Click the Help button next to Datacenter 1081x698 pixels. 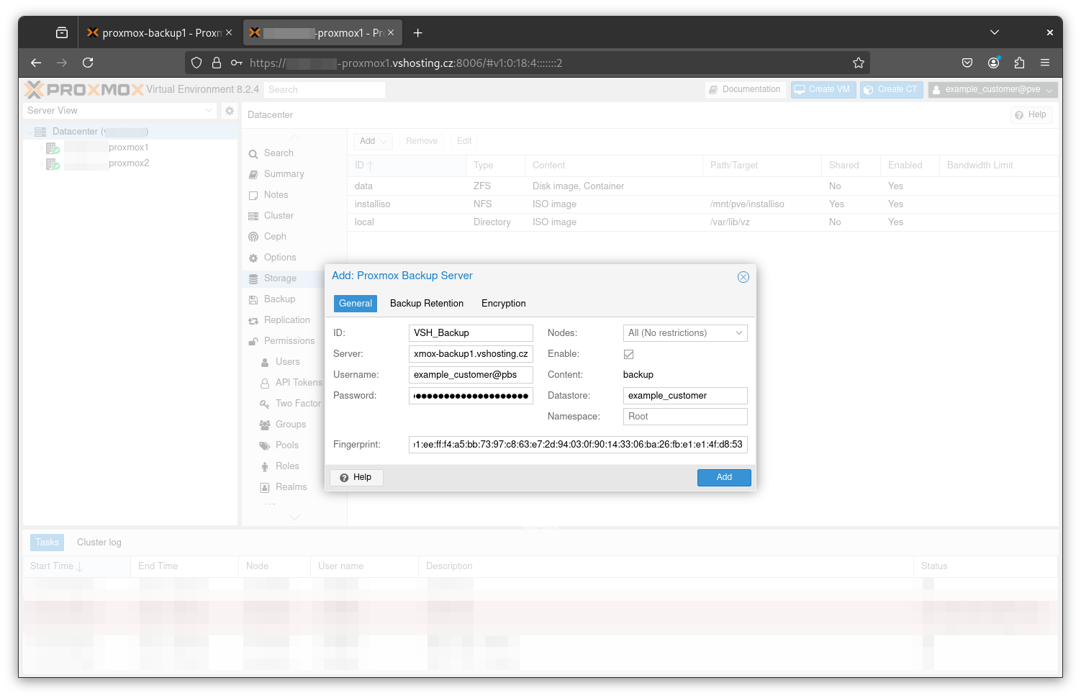(1031, 114)
